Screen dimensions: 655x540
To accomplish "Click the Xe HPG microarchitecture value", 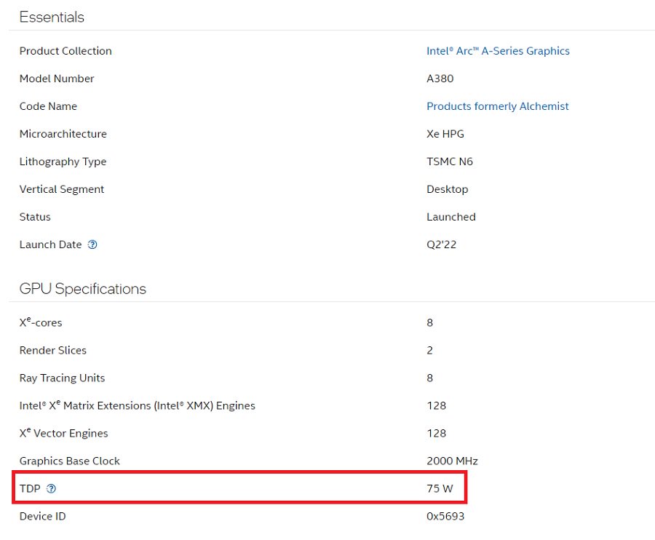I will coord(445,134).
